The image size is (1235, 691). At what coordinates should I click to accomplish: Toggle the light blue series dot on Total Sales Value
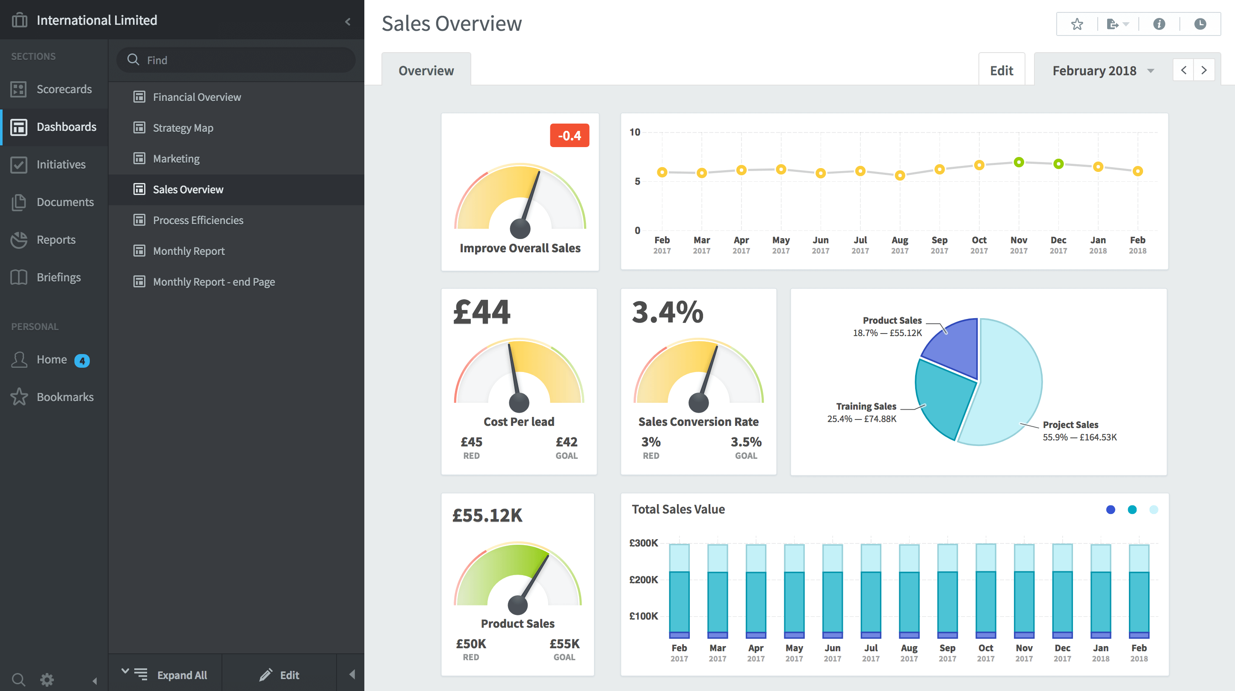tap(1153, 510)
